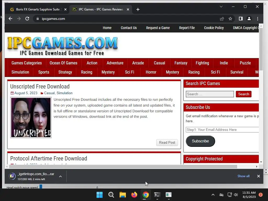
Task: Click the Casual tag under Unscripted post
Action: 49,93
